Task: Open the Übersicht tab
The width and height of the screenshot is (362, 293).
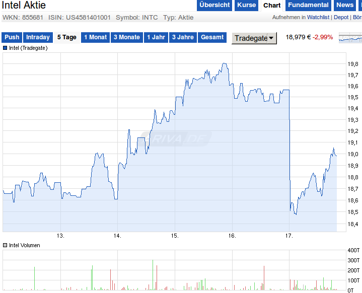Action: pos(214,5)
